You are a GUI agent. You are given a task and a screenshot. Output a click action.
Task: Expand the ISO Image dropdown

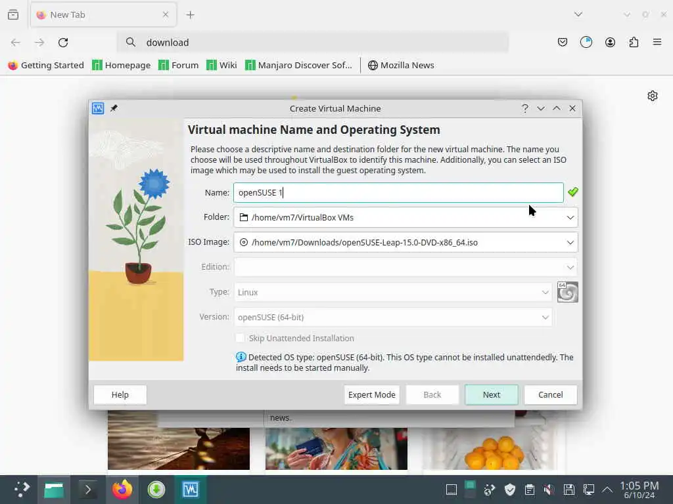tap(570, 242)
